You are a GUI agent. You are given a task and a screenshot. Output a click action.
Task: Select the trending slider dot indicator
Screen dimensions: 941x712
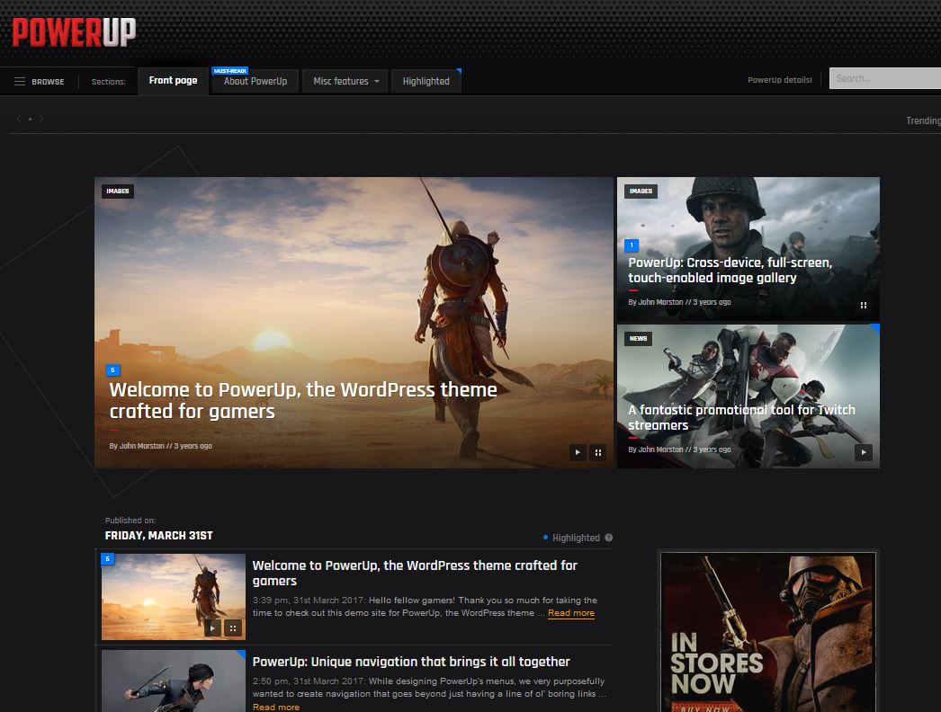tap(30, 119)
